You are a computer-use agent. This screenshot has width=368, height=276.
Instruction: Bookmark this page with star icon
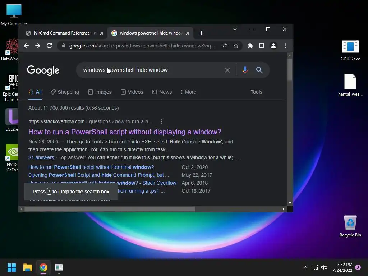[236, 46]
